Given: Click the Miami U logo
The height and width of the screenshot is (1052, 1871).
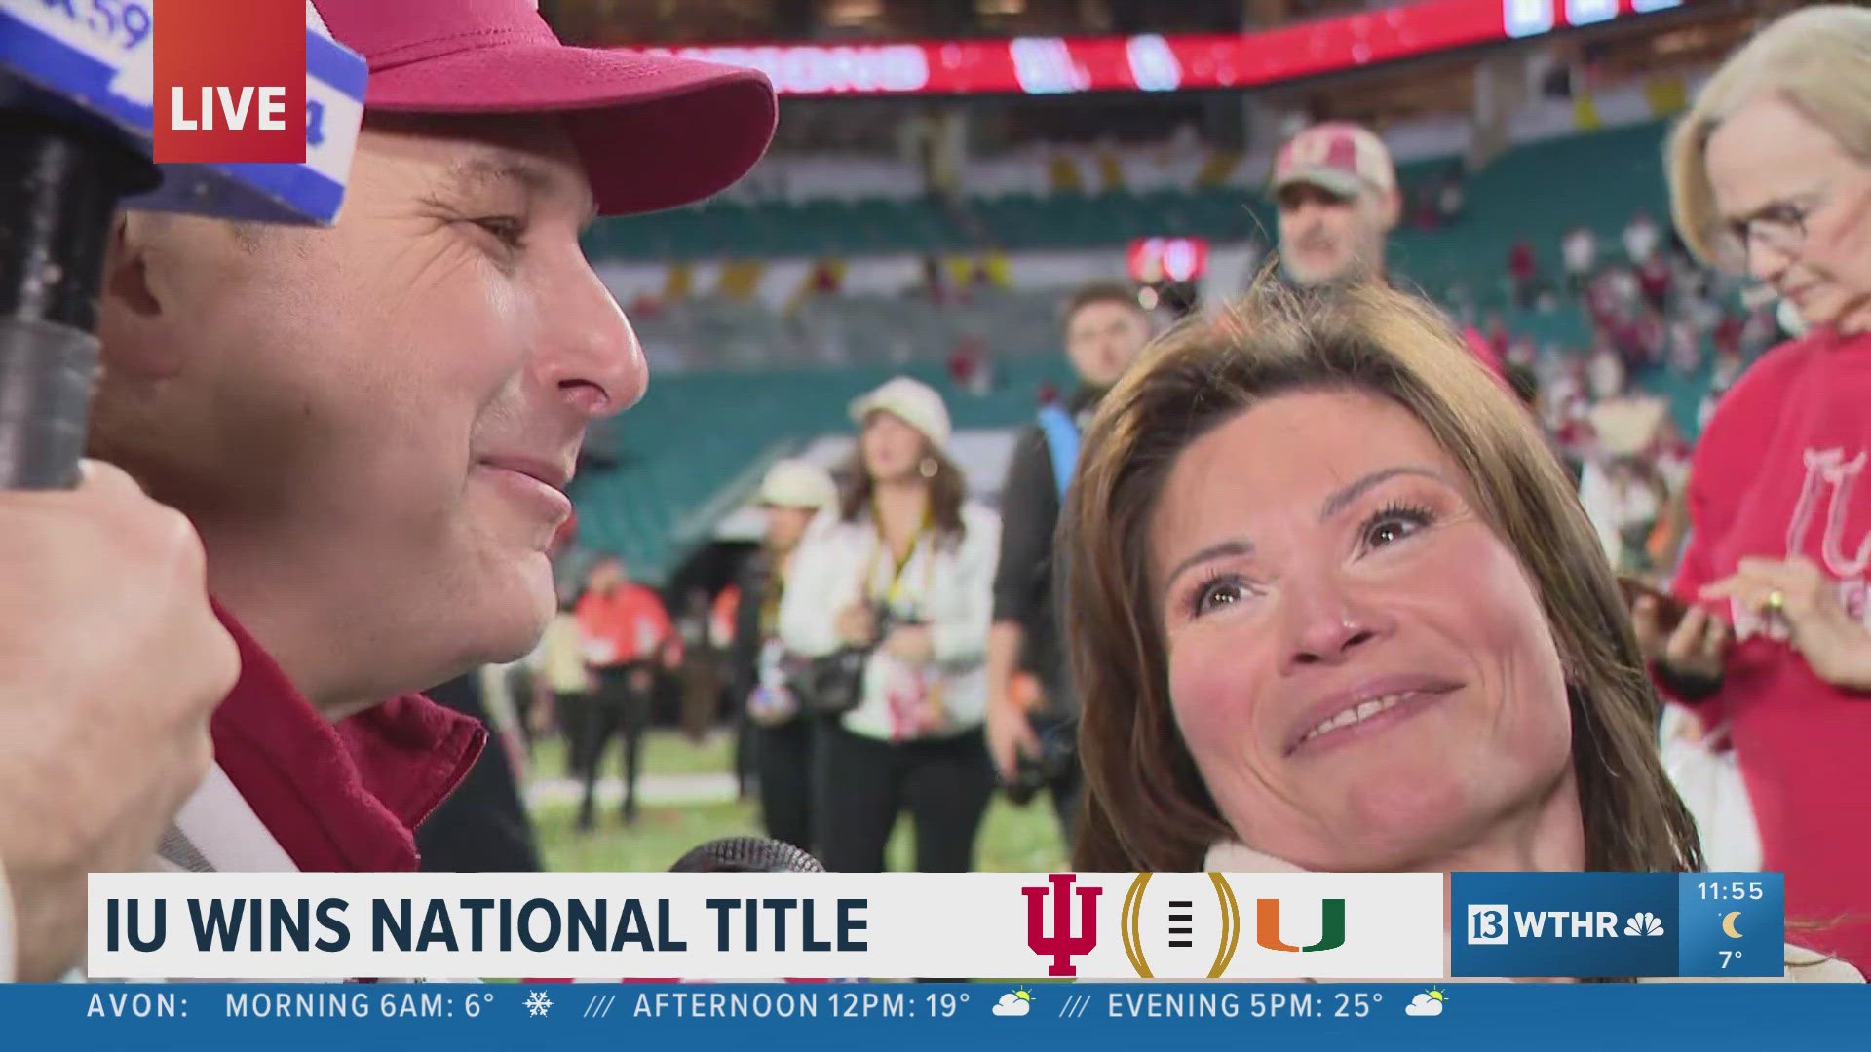Looking at the screenshot, I should 1300,925.
